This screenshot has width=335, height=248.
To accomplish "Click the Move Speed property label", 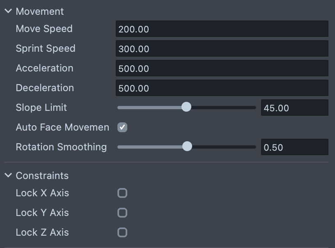I will click(x=44, y=29).
